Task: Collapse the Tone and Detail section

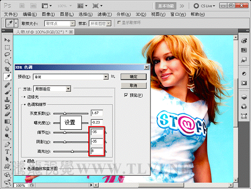Action: click(x=25, y=104)
